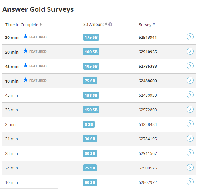Launch survey 62785383 via its arrow circle

(190, 66)
